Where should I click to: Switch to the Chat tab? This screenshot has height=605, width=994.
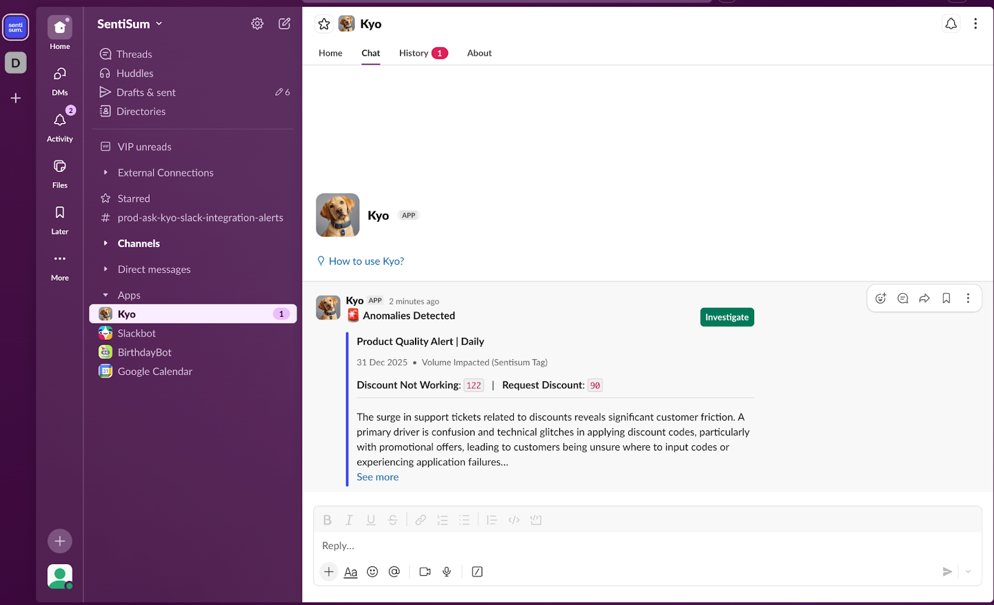(x=371, y=53)
